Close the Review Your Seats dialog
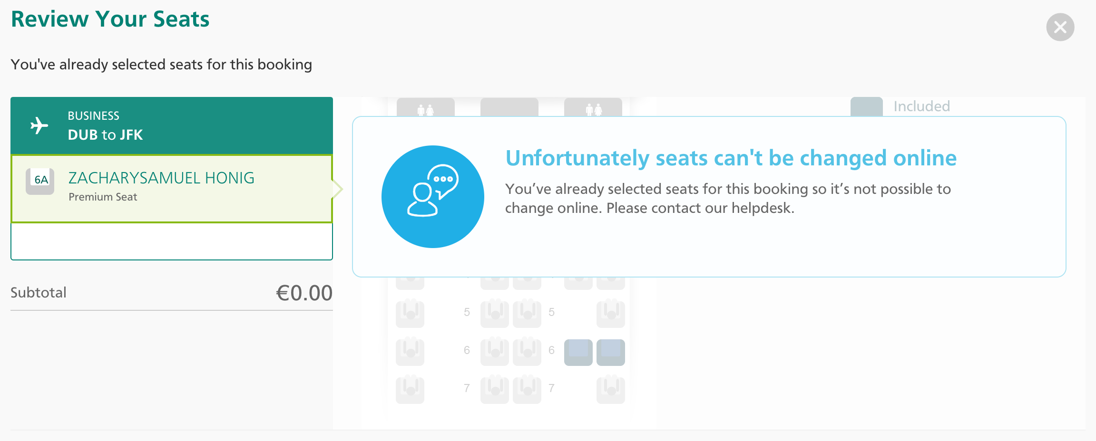 pos(1060,27)
